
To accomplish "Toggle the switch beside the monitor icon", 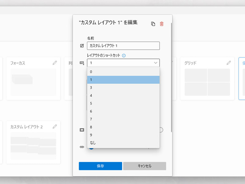I will coord(161,130).
